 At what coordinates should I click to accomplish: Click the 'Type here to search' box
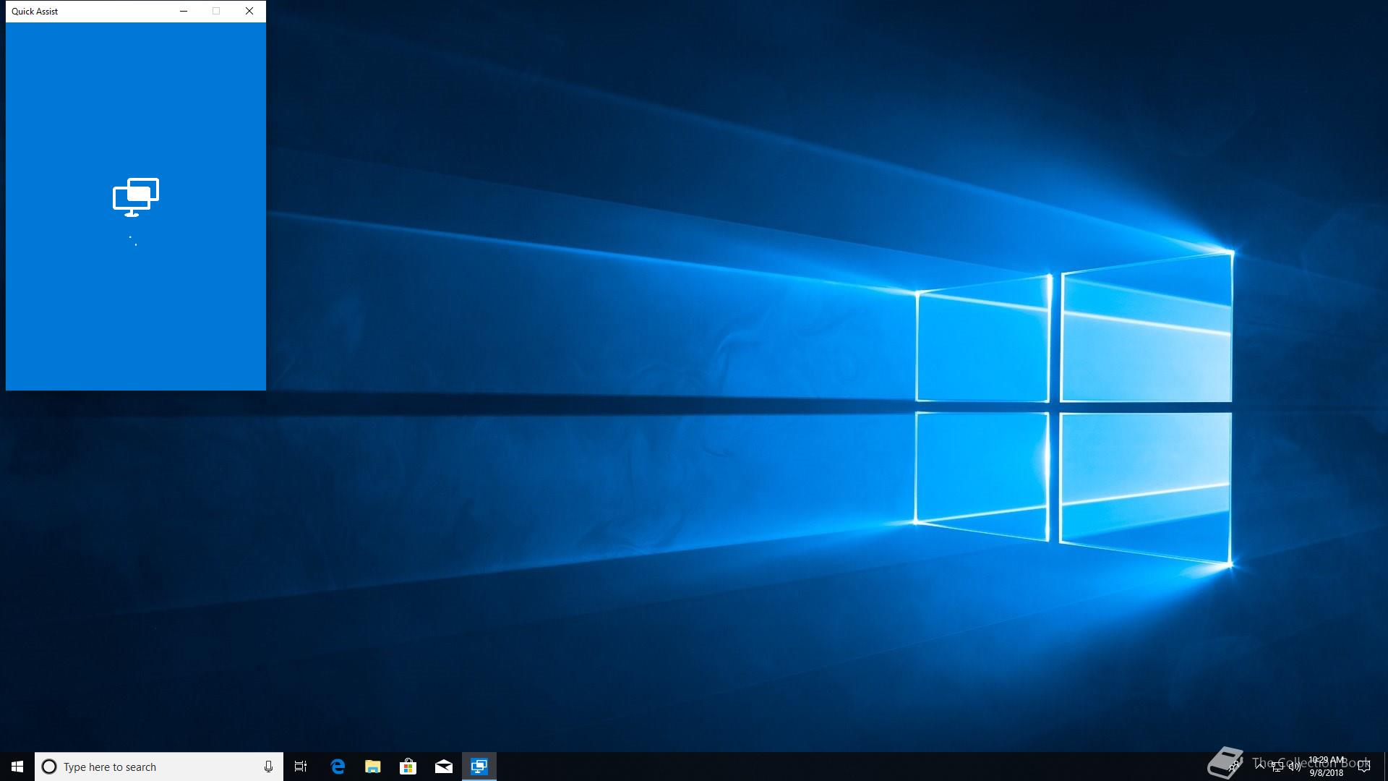(x=159, y=767)
